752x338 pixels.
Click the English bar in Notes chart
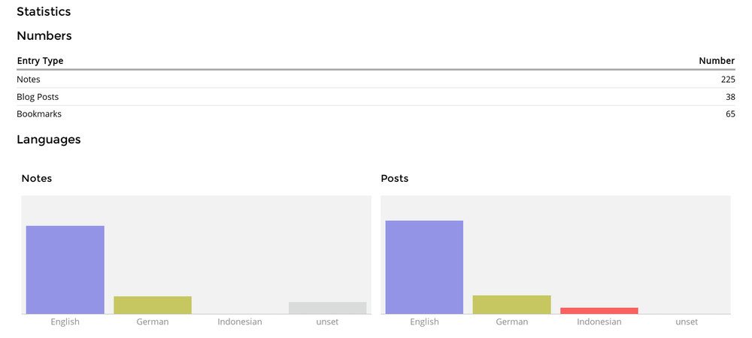click(x=65, y=270)
